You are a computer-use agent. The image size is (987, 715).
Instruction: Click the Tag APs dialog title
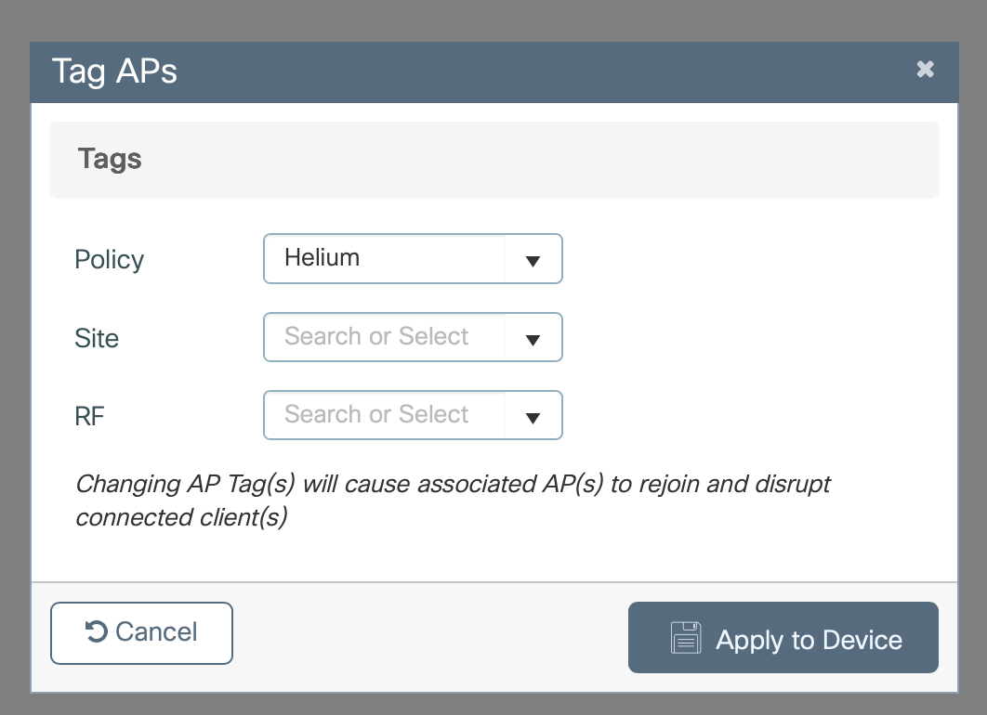(114, 71)
